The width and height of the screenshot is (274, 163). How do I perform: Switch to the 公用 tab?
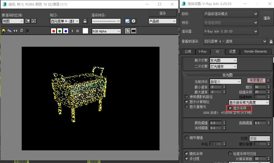(x=188, y=51)
